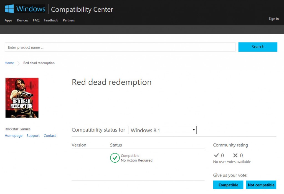
Task: Click the breadcrumb chevron after Home
Action: tap(19, 63)
